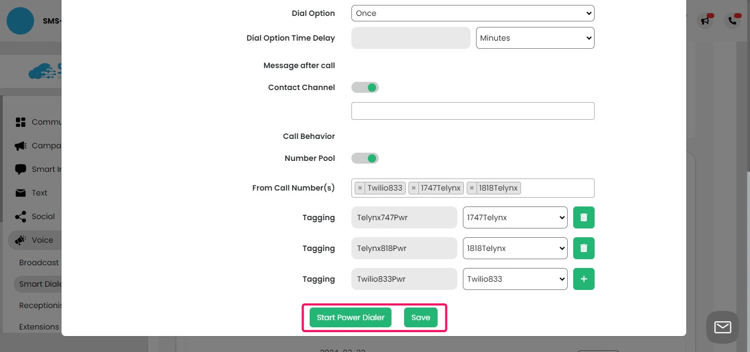The width and height of the screenshot is (750, 352).
Task: Select the Voice icon in the sidebar
Action: 20,240
